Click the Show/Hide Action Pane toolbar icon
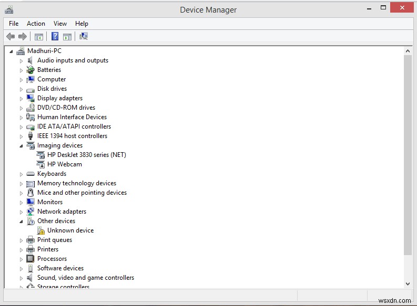Screen dimensions: 417x306 pos(67,37)
